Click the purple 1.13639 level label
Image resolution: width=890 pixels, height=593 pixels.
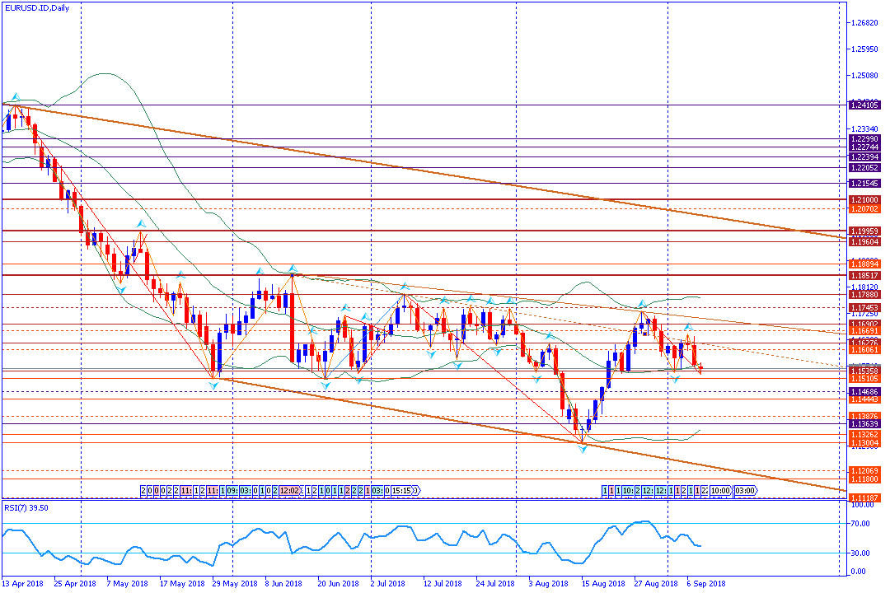tap(864, 424)
